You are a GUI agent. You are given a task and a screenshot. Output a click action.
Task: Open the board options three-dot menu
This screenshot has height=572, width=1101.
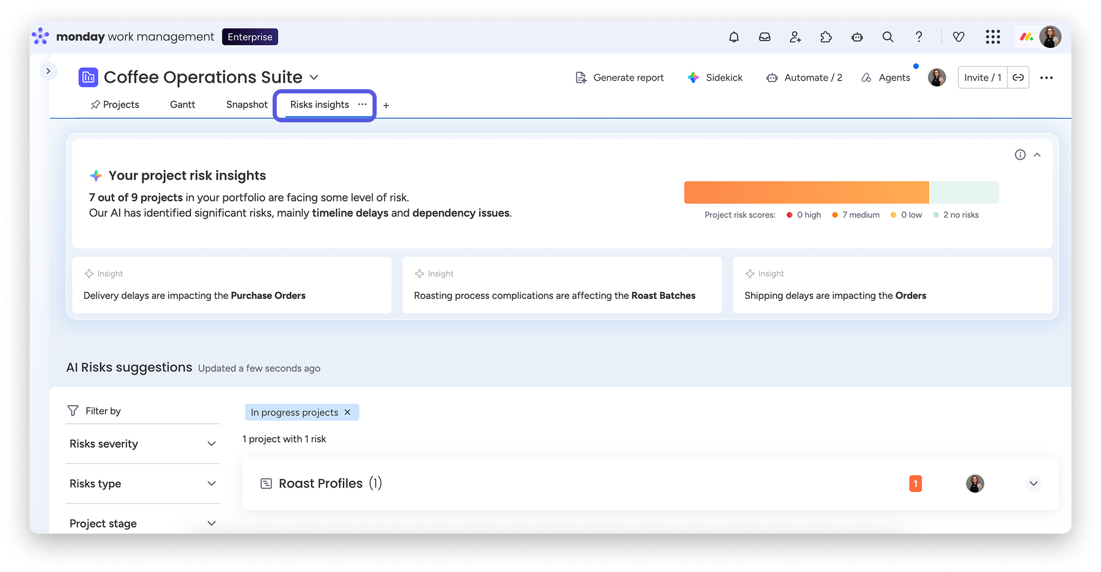click(x=1047, y=77)
